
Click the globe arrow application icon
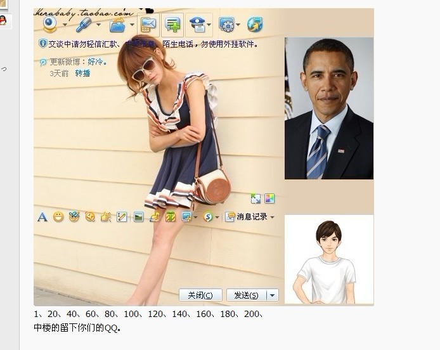tap(255, 24)
